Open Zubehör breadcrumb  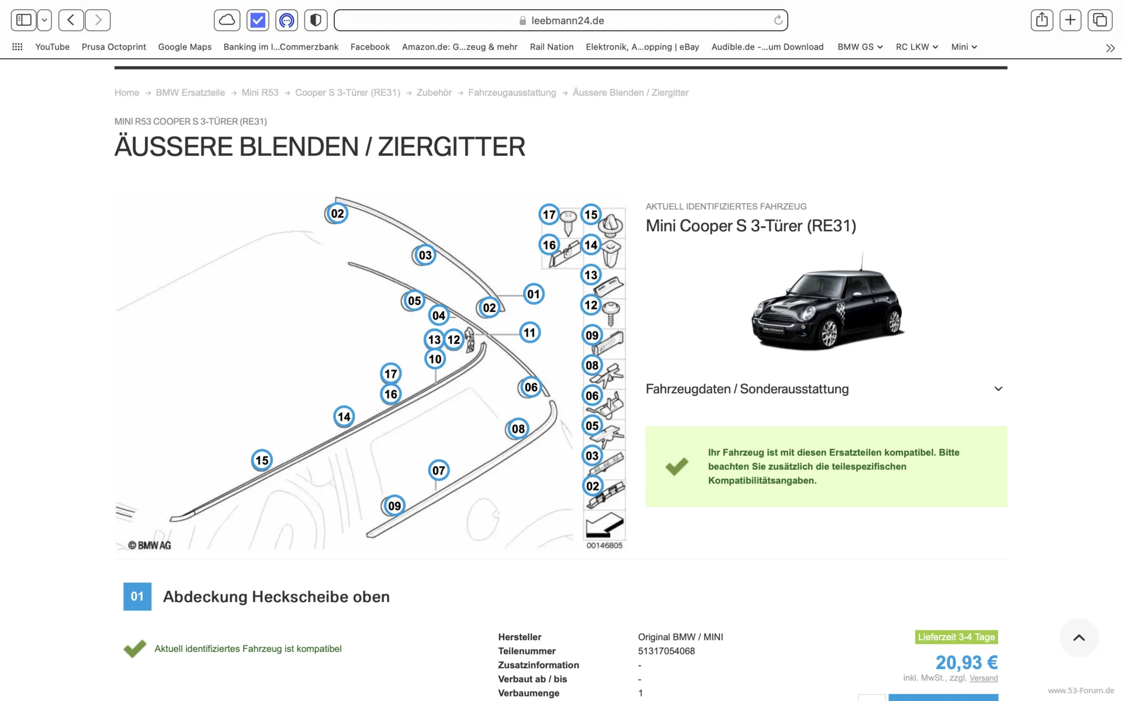pos(434,92)
